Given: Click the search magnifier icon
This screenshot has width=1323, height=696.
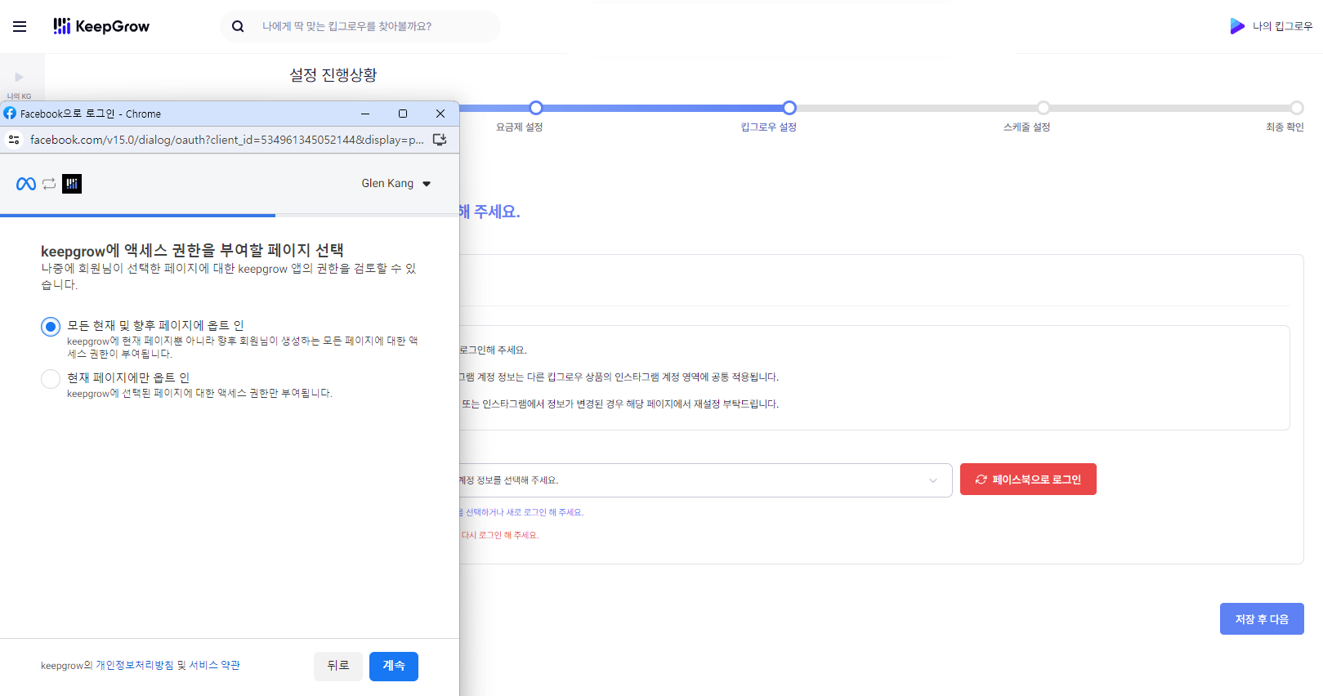Looking at the screenshot, I should (238, 26).
